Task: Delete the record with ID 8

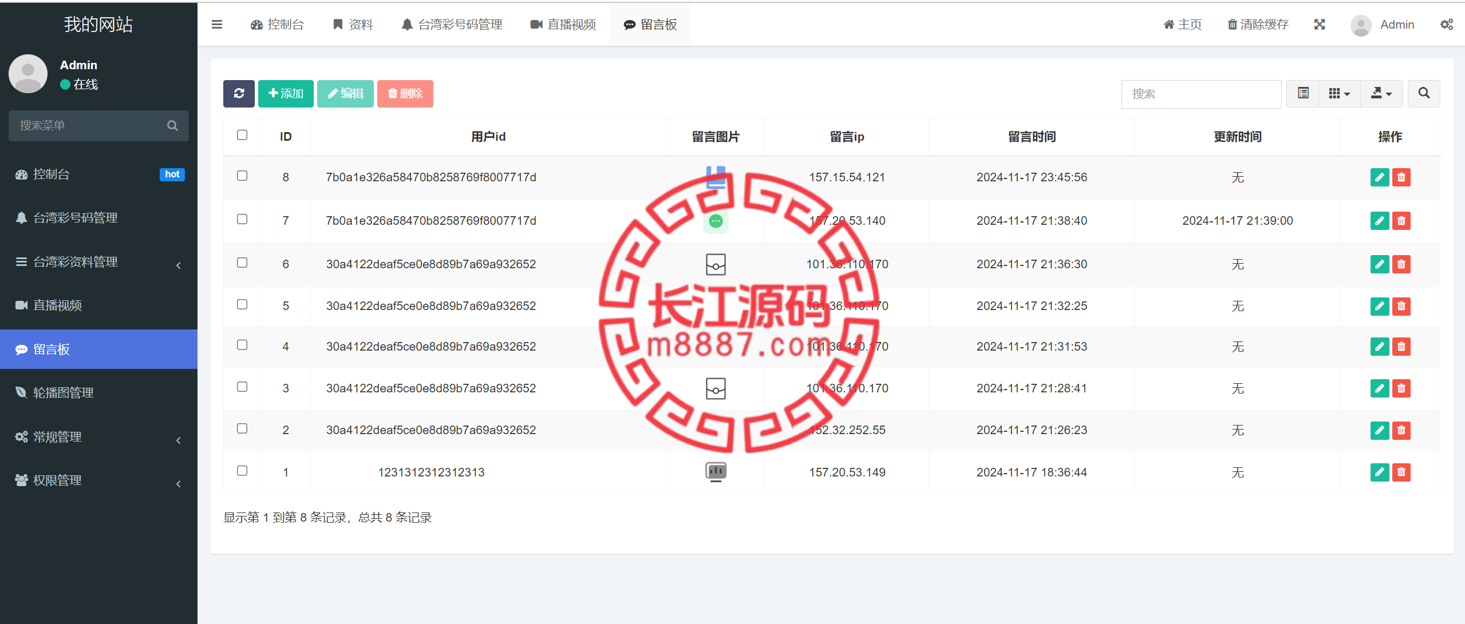Action: [1401, 177]
